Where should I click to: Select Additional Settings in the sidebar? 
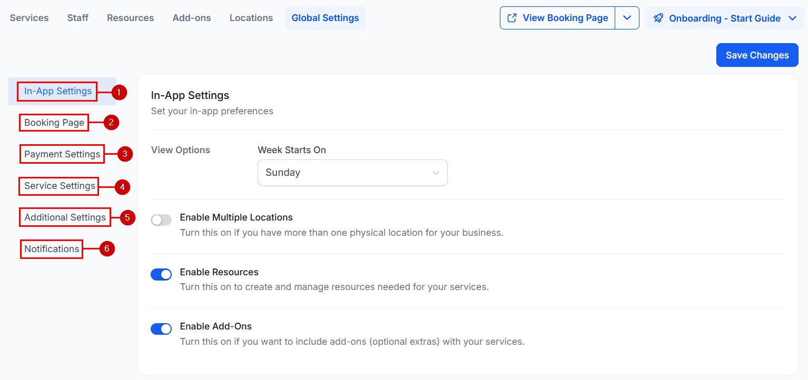coord(64,217)
